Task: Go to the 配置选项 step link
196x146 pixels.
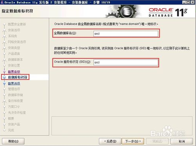Action: [x=14, y=83]
